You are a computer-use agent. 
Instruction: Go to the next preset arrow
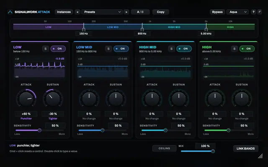(x=126, y=12)
